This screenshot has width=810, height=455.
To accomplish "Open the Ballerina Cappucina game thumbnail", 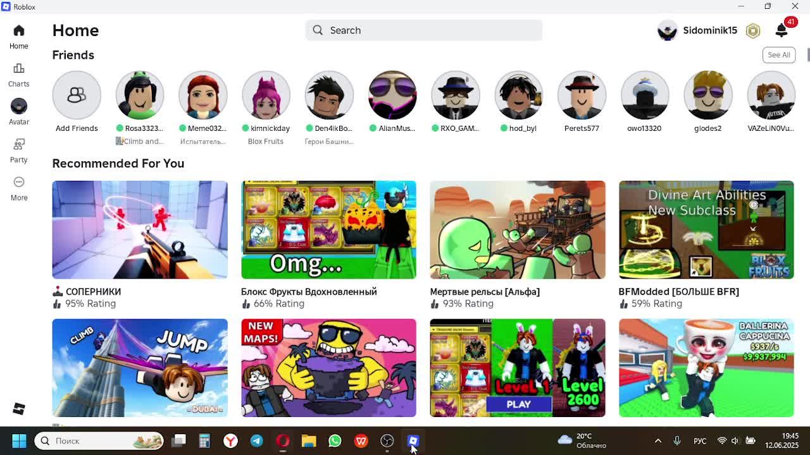I will pyautogui.click(x=706, y=368).
